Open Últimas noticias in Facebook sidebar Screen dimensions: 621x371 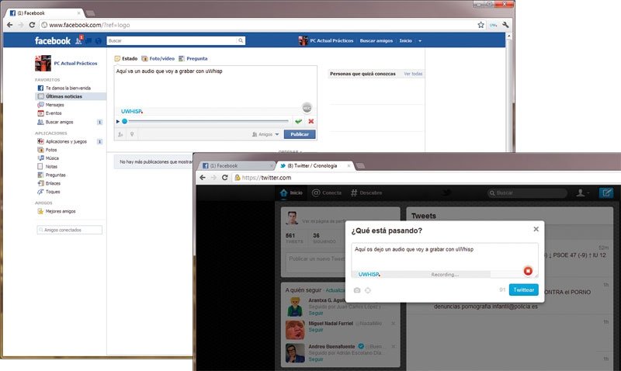(x=71, y=96)
